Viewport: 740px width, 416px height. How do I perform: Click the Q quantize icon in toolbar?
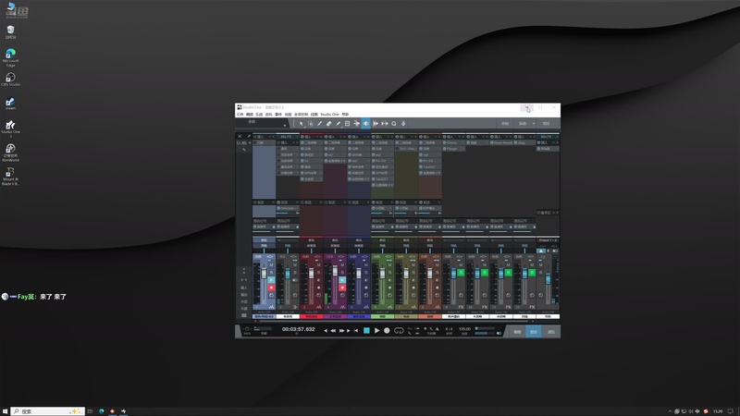394,124
